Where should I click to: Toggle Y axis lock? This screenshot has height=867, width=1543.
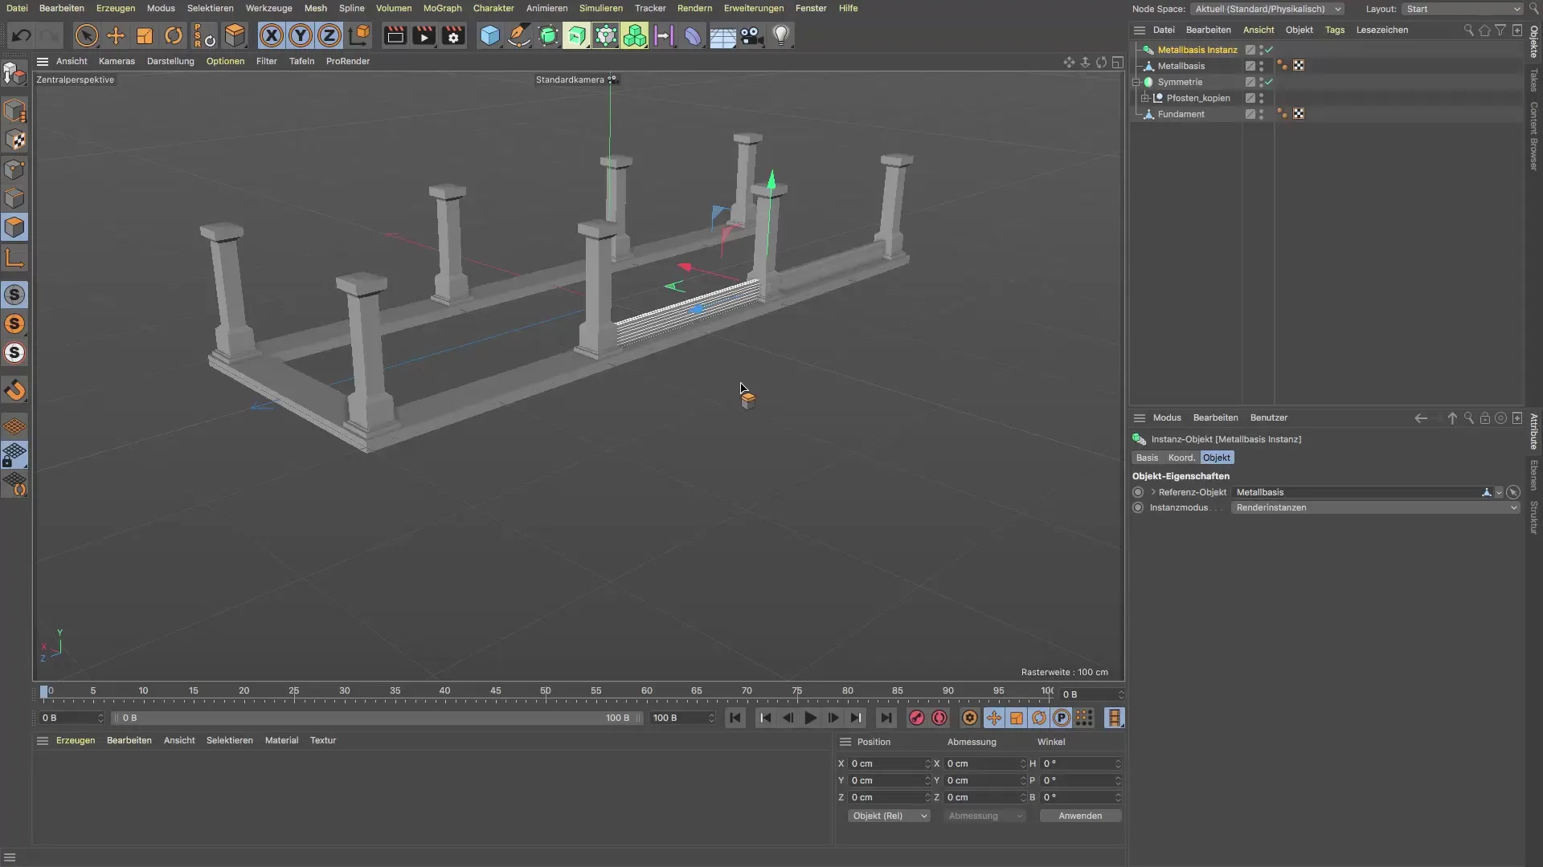point(301,35)
